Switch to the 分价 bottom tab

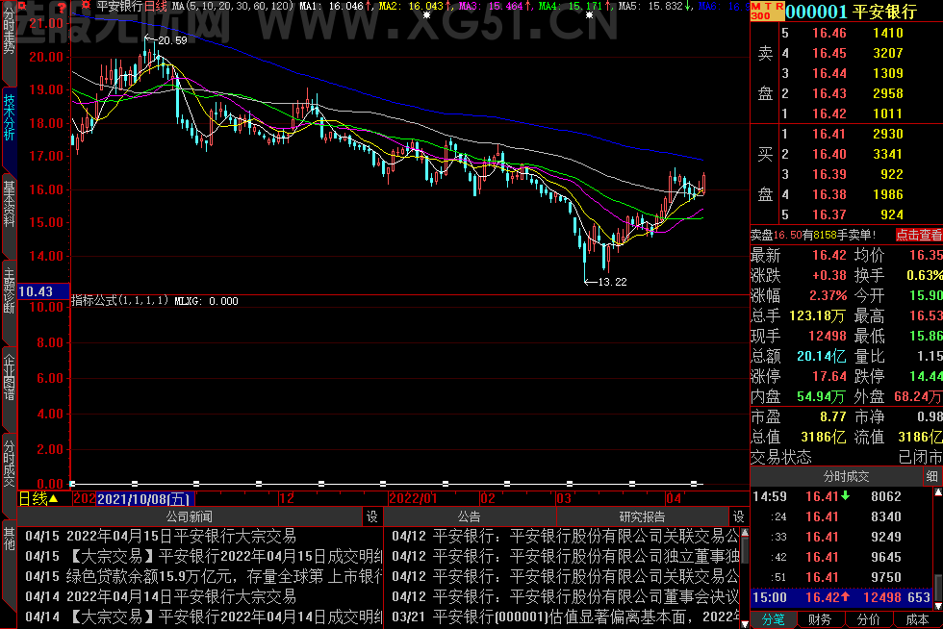coord(869,620)
